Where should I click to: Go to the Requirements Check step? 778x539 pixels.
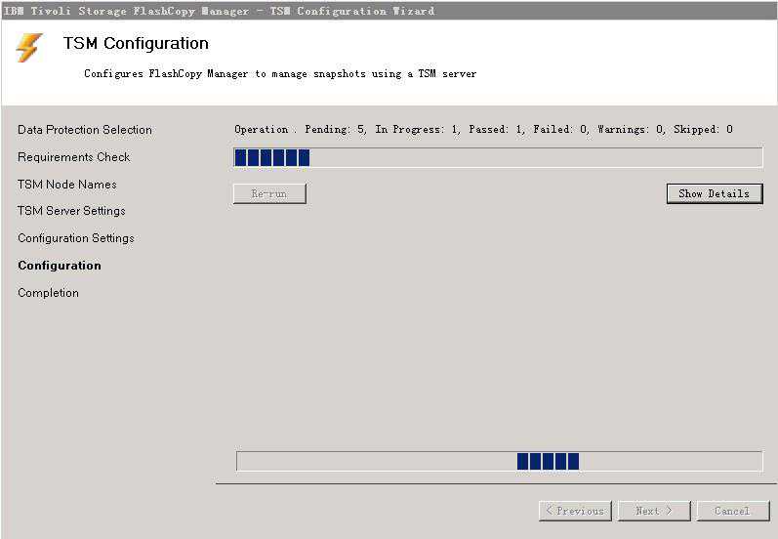pyautogui.click(x=73, y=157)
